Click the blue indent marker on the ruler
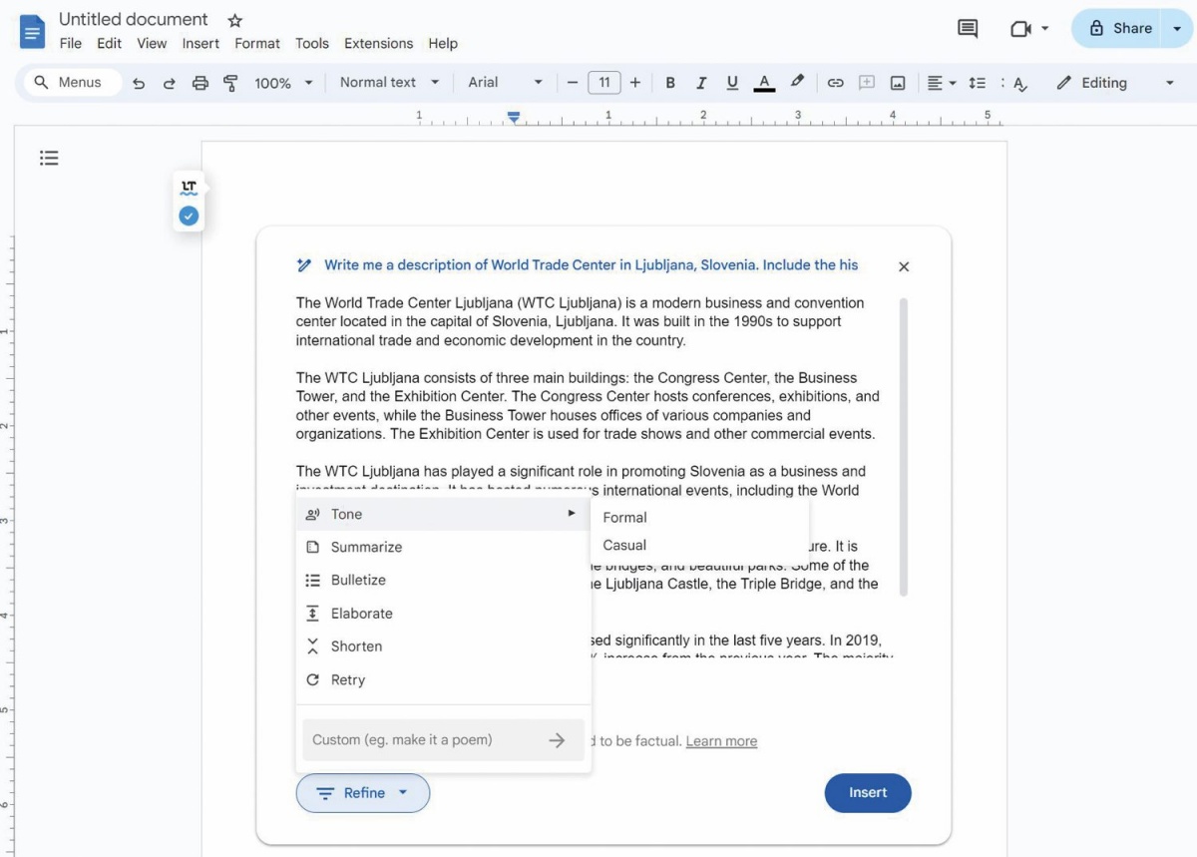 click(514, 118)
